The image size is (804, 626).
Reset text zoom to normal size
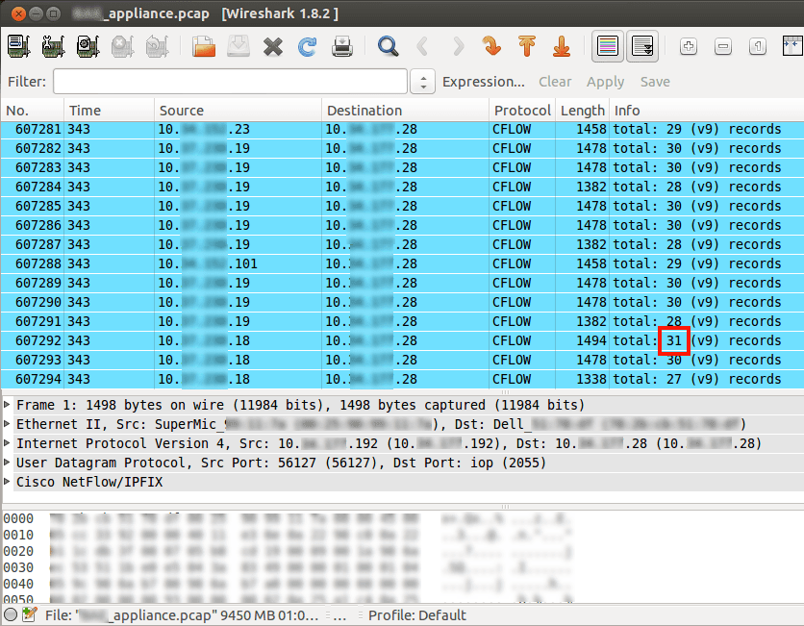point(757,47)
